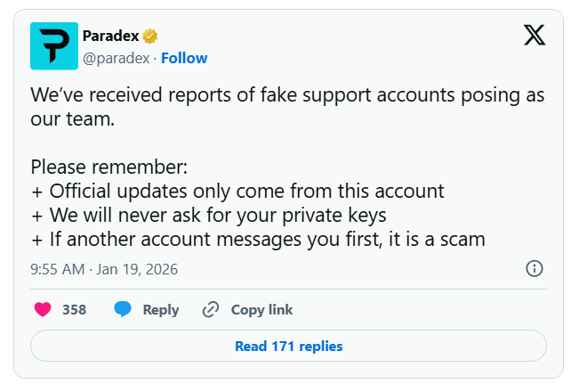Click the Paradex profile avatar logo
The image size is (579, 392).
54,46
